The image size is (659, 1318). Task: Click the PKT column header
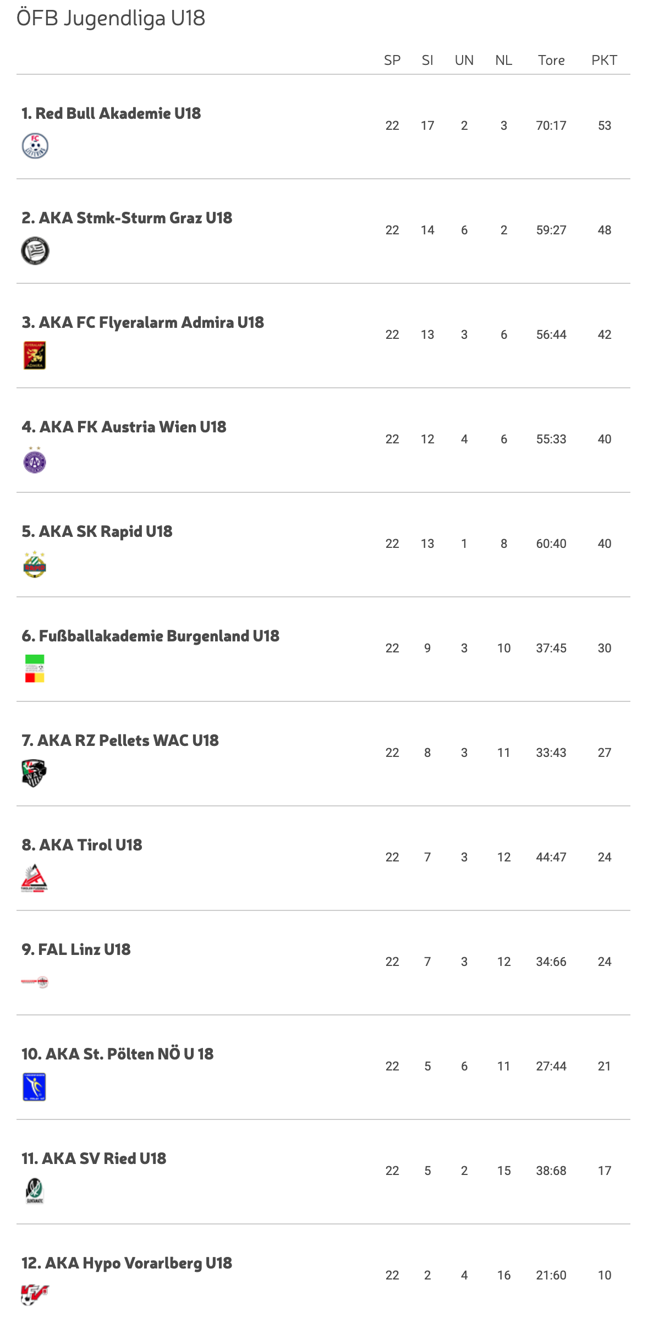[604, 61]
